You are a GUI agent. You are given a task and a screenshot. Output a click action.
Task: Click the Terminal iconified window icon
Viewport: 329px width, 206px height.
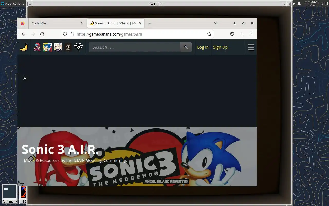click(10, 194)
